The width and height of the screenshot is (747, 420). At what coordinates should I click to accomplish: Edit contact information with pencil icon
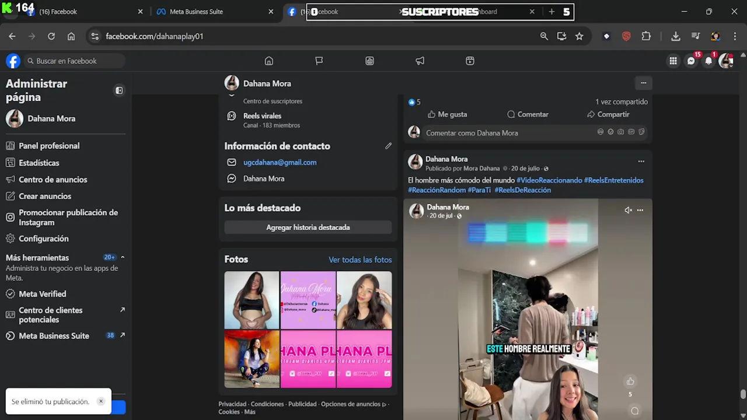(388, 146)
